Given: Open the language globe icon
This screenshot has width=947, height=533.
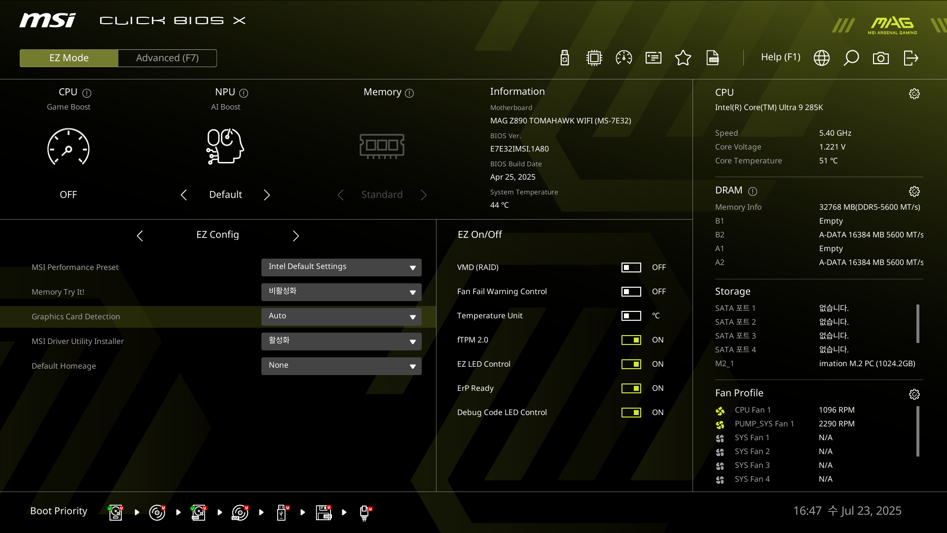Looking at the screenshot, I should pyautogui.click(x=822, y=58).
